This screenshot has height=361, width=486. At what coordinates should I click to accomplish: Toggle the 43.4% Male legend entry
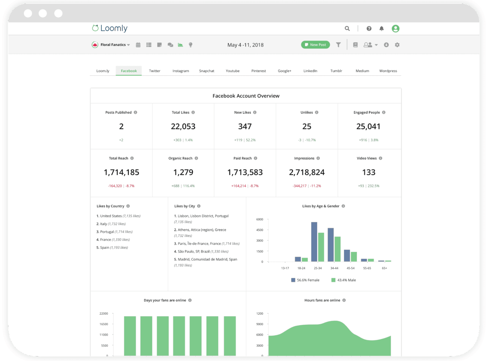point(344,280)
